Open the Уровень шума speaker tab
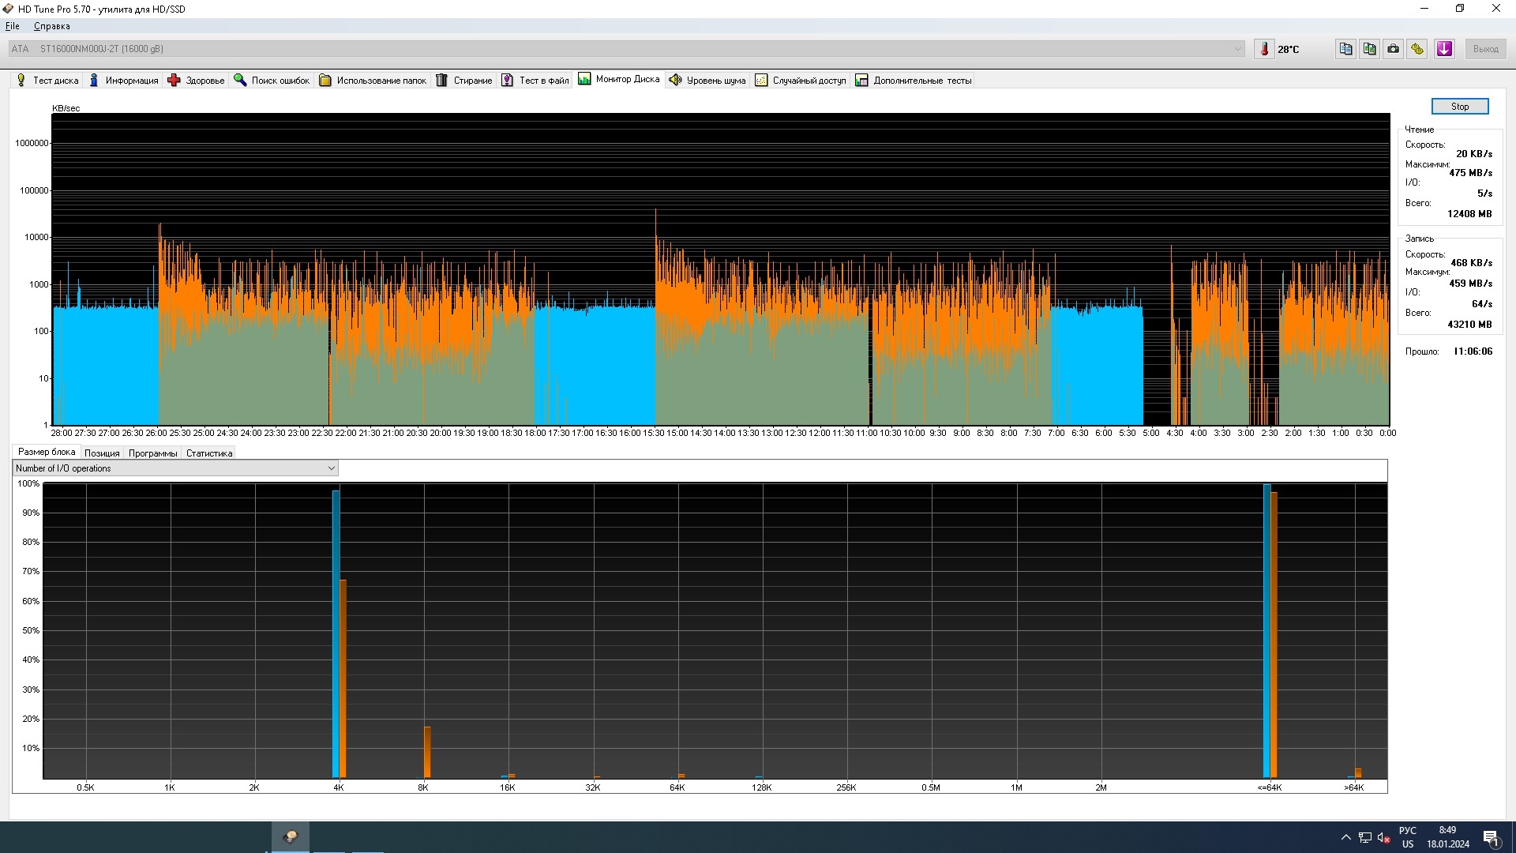Viewport: 1516px width, 853px height. coord(707,80)
